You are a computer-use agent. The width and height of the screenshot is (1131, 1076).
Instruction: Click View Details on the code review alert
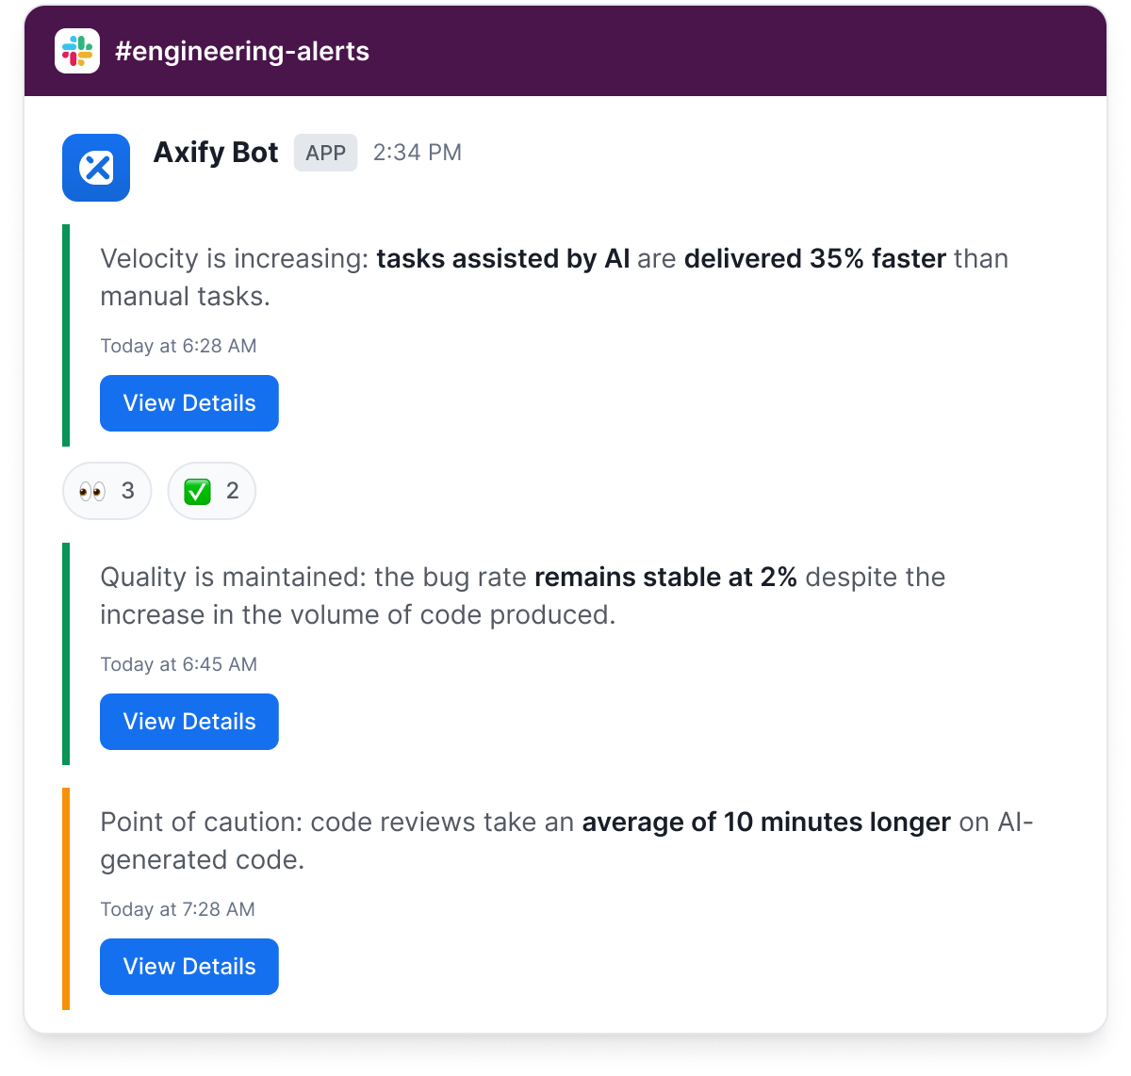pos(188,967)
